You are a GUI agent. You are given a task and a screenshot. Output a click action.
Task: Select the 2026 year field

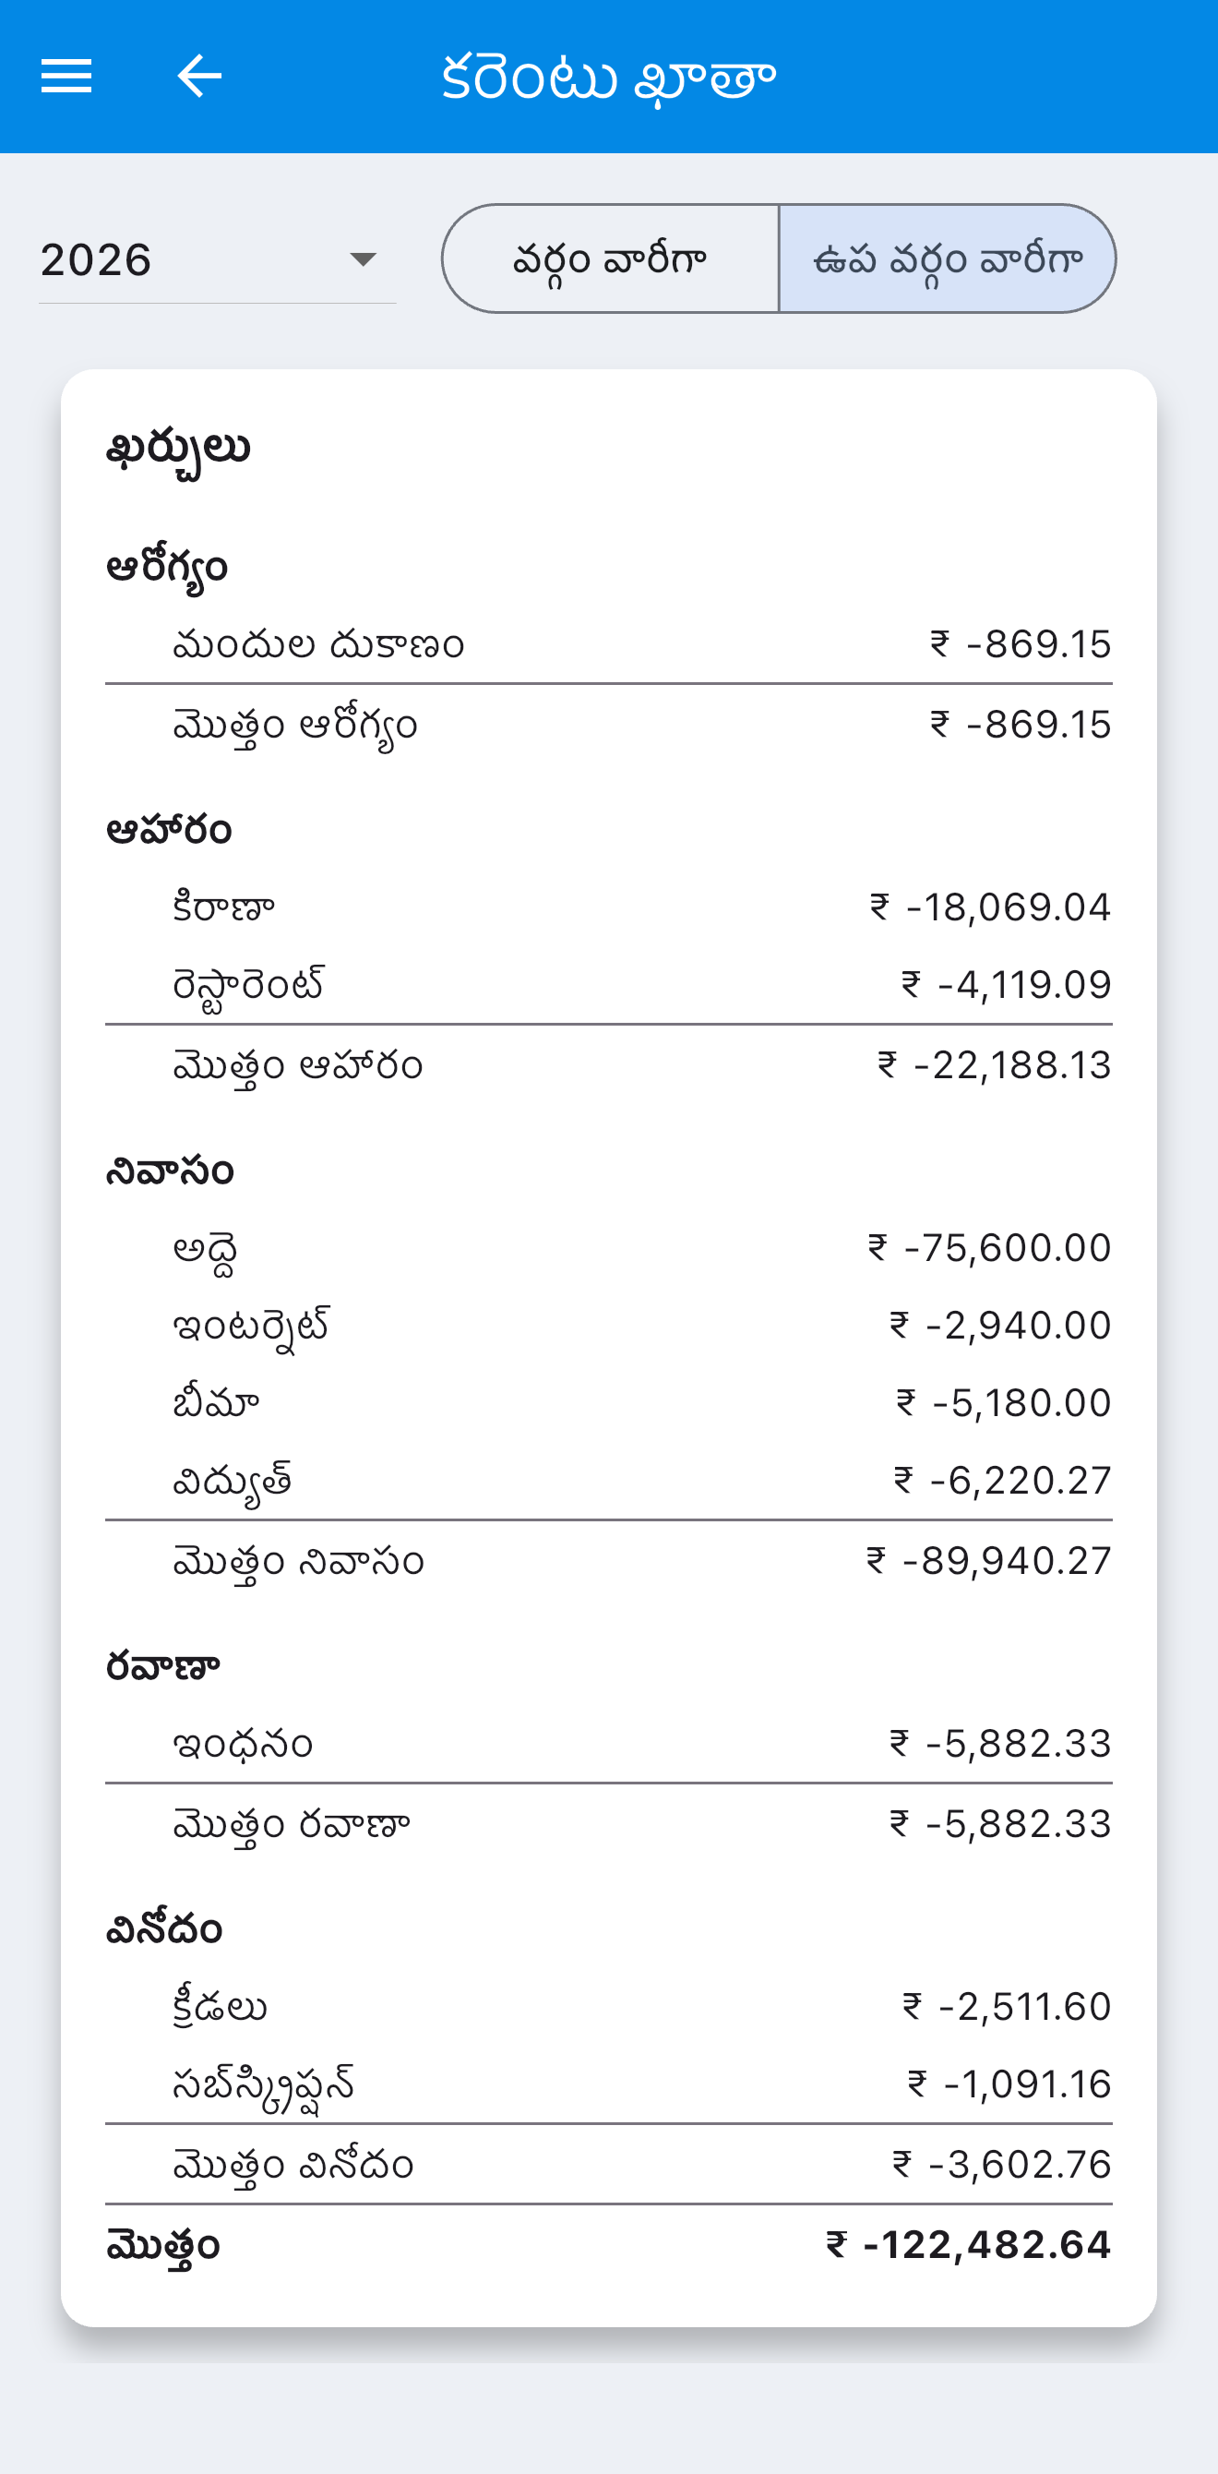(217, 260)
